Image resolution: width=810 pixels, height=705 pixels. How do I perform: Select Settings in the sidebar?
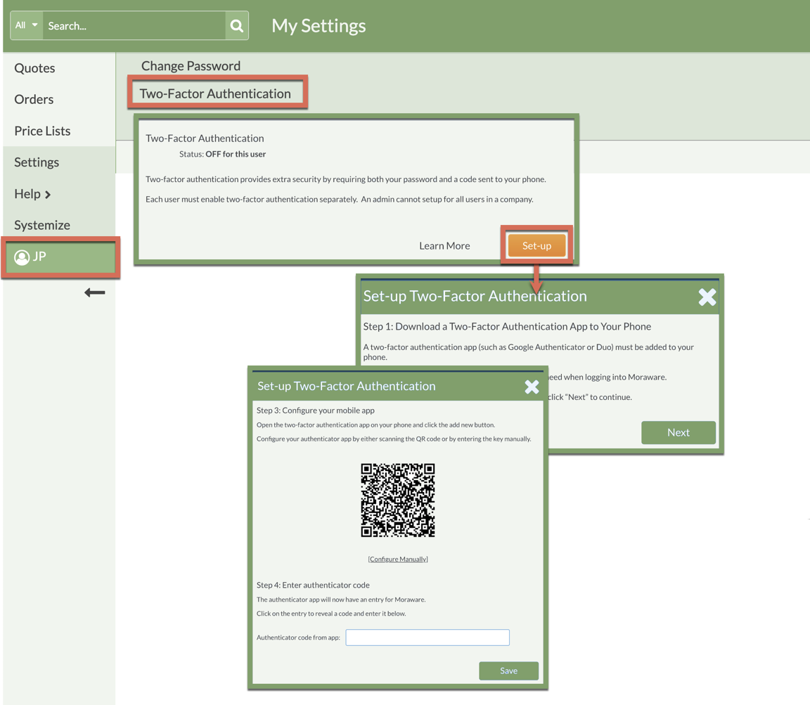click(x=37, y=162)
